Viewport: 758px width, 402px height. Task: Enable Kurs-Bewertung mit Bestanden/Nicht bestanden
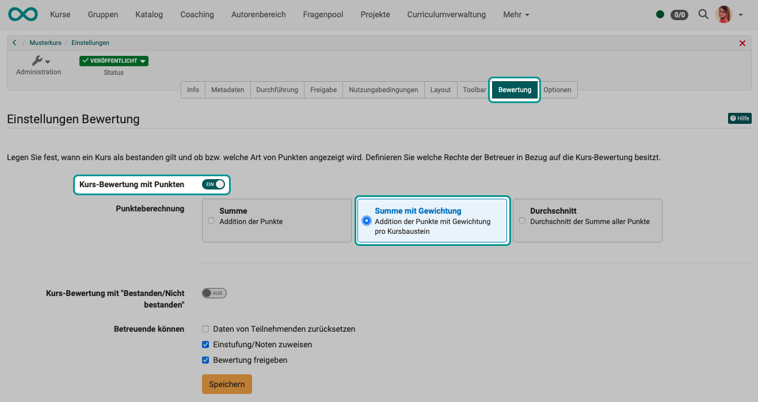click(x=214, y=293)
